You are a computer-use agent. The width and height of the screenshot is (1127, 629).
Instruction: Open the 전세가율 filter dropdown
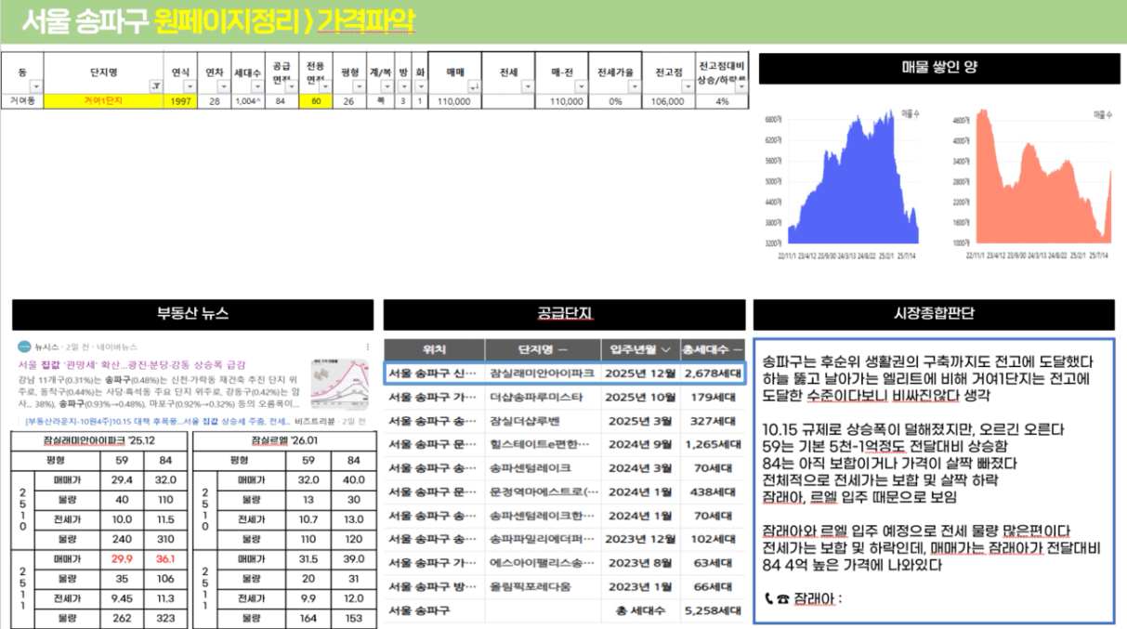[x=633, y=86]
